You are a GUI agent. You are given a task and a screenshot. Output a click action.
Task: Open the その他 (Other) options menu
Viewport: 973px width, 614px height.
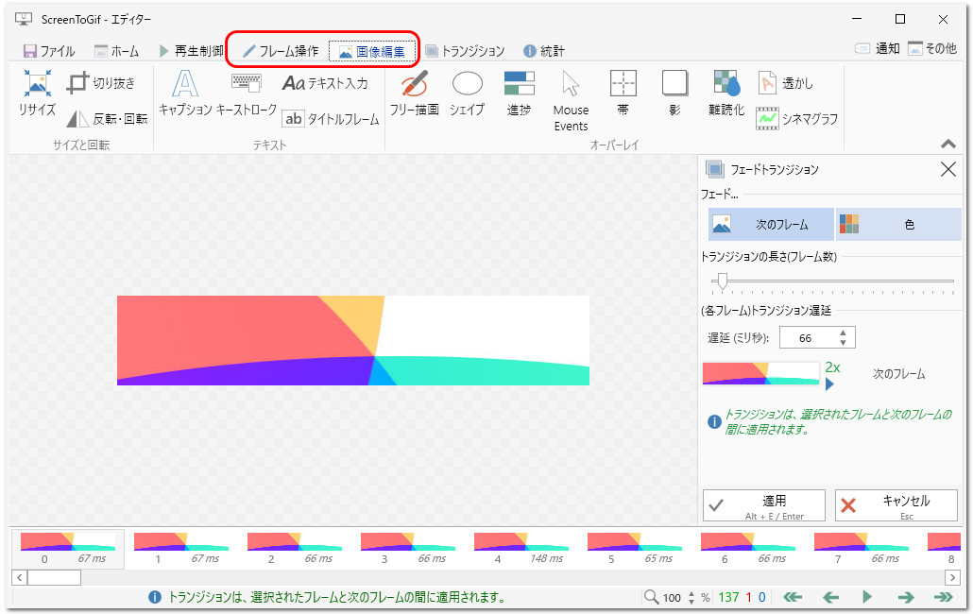point(932,49)
